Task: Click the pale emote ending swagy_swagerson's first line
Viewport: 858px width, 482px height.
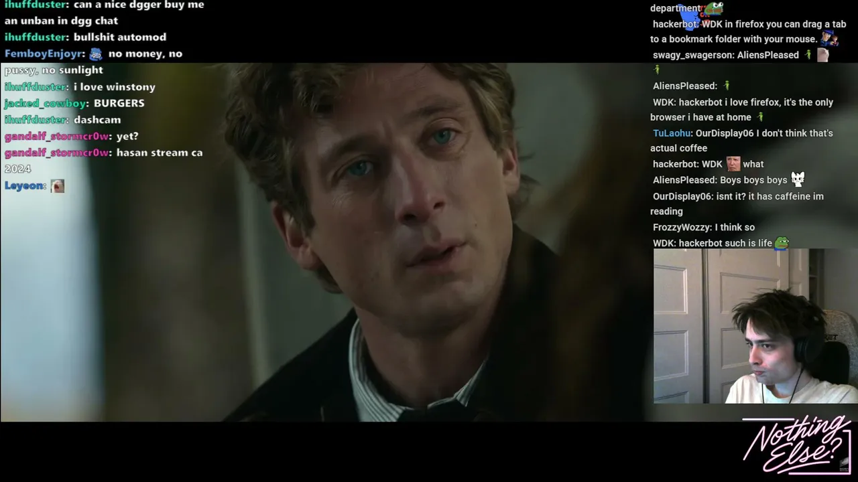Action: click(822, 55)
